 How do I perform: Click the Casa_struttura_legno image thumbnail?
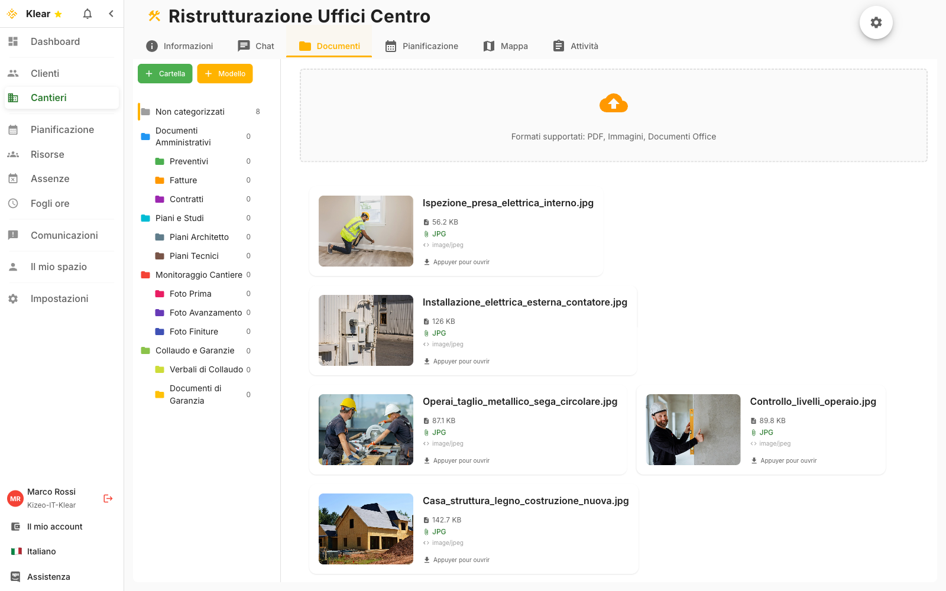coord(365,529)
